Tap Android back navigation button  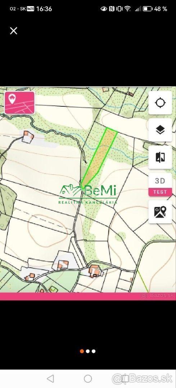[50, 379]
